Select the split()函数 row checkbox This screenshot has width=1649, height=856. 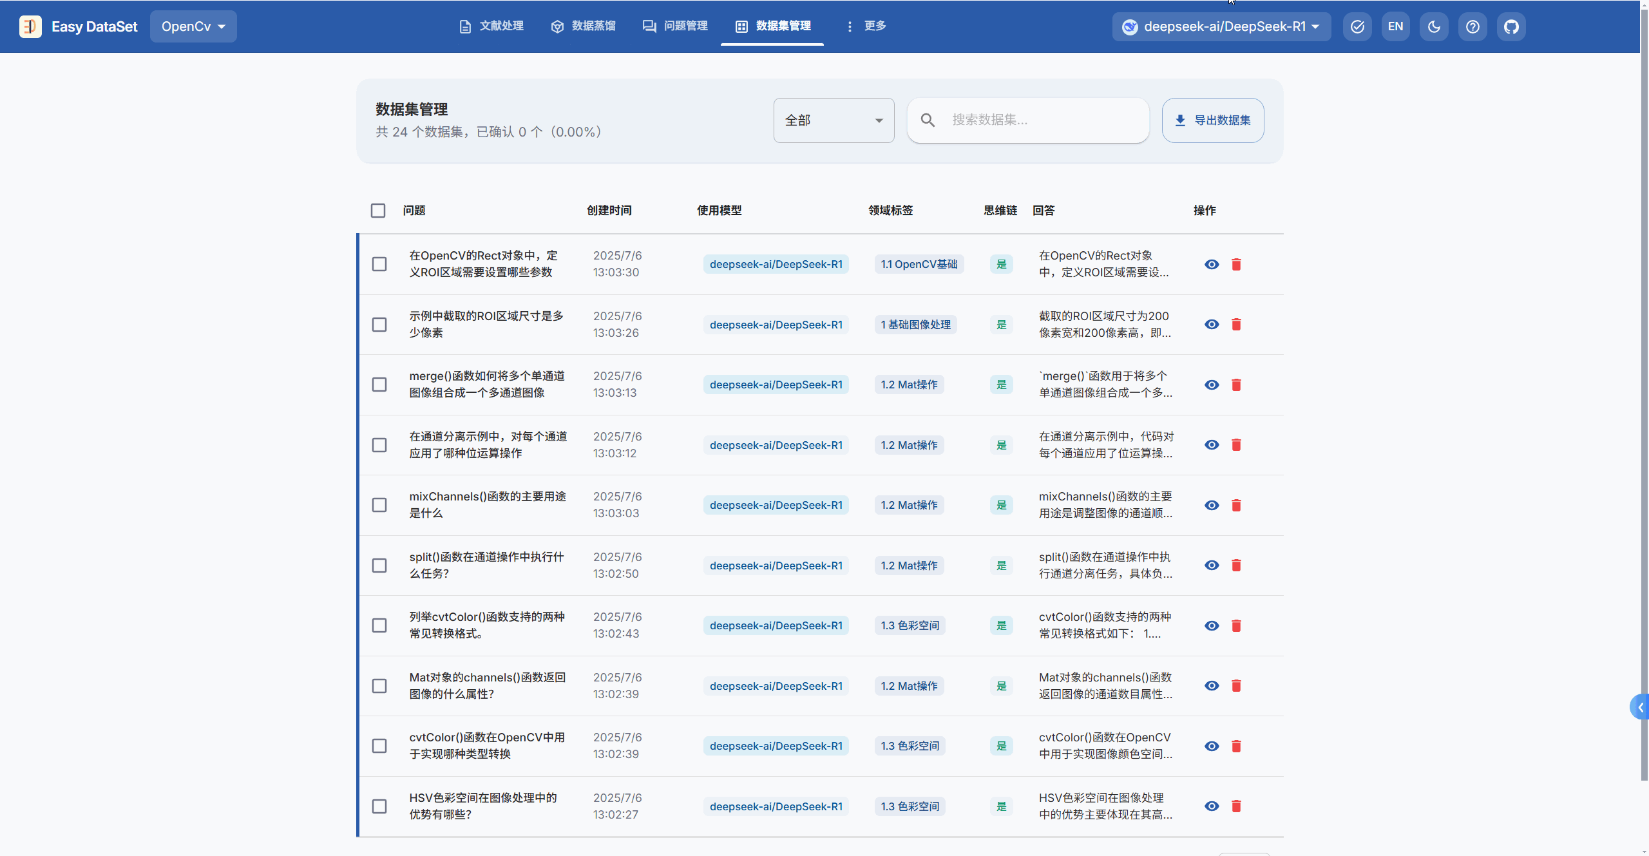point(379,566)
